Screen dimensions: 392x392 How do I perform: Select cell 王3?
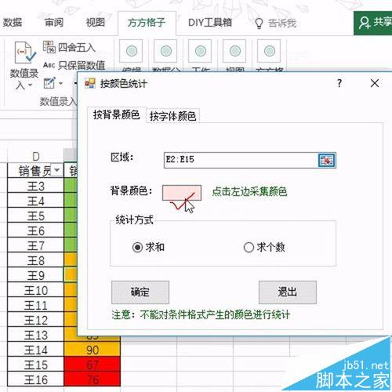(36, 186)
